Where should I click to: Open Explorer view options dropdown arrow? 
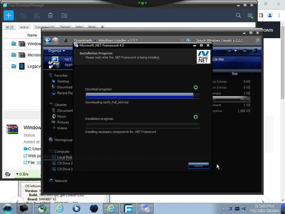tap(235, 51)
